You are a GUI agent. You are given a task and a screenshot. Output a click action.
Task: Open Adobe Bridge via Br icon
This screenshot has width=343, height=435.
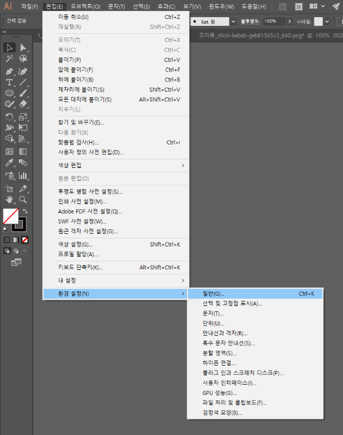click(x=282, y=7)
